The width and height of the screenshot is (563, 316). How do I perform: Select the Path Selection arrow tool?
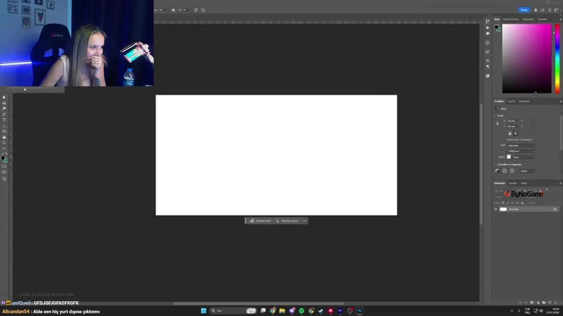(4, 126)
